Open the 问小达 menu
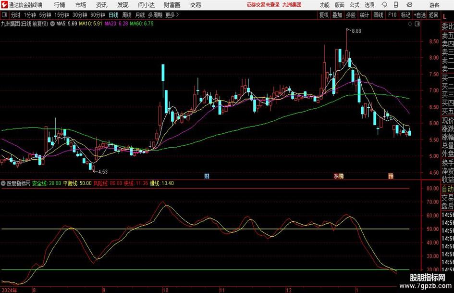This screenshot has width=454, height=293. [x=146, y=5]
